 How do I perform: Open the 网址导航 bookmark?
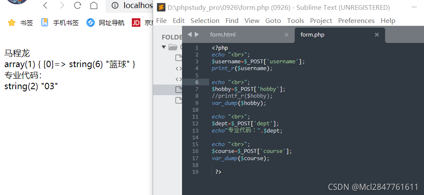pyautogui.click(x=105, y=23)
